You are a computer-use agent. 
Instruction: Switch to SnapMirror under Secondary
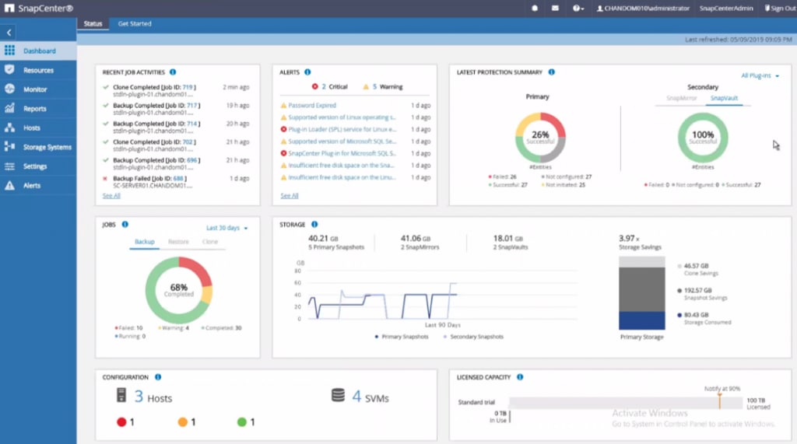pyautogui.click(x=681, y=99)
